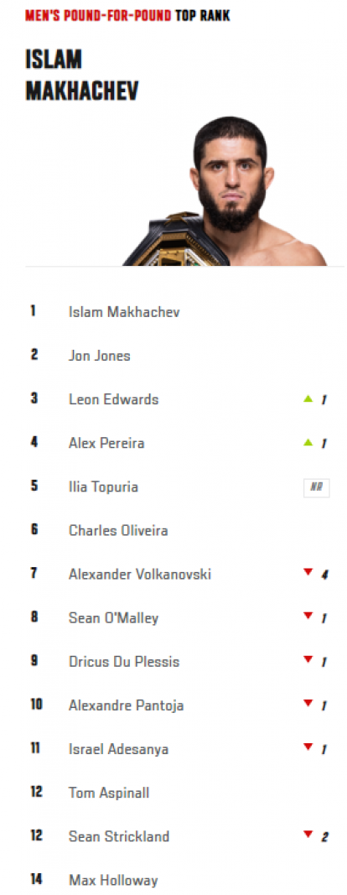The image size is (347, 895).
Task: Select Charles Oliveira in rankings list
Action: pyautogui.click(x=118, y=531)
